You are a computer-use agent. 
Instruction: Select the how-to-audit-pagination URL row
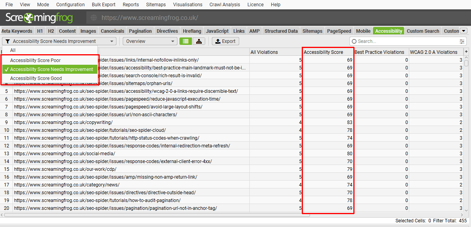(x=232, y=200)
